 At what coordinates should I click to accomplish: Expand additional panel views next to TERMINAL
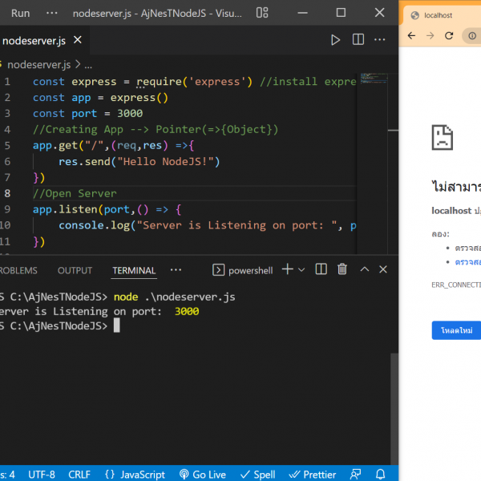[176, 270]
